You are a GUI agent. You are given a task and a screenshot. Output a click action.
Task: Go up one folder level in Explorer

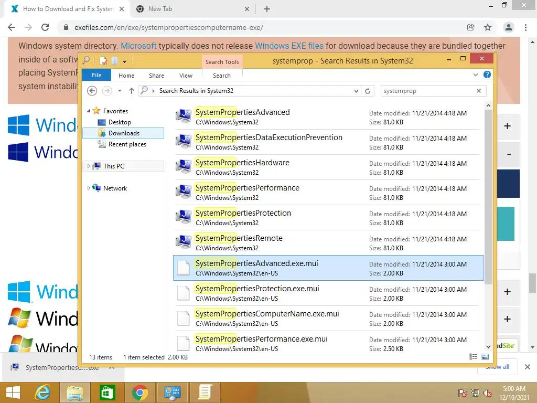132,91
